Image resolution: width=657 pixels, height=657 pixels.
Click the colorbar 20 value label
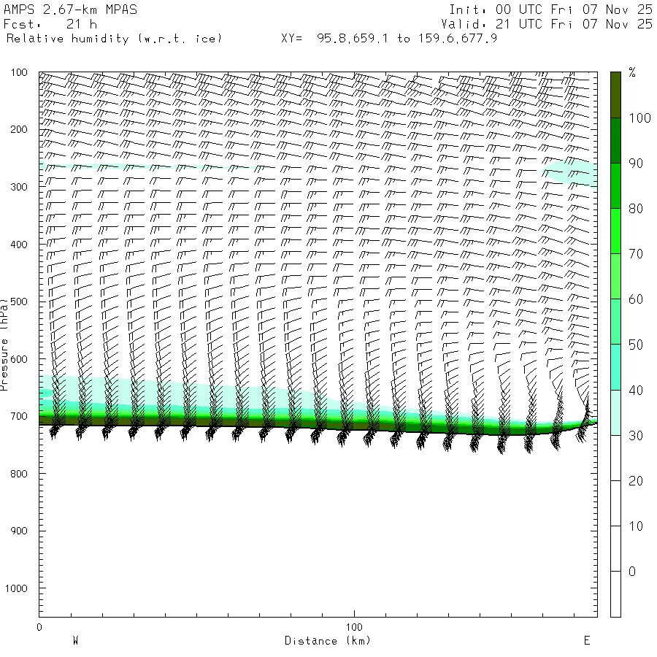[636, 480]
